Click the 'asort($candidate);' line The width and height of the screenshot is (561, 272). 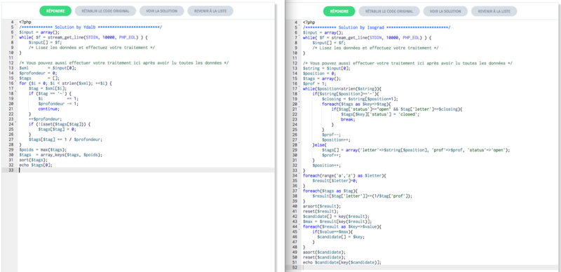click(x=324, y=252)
